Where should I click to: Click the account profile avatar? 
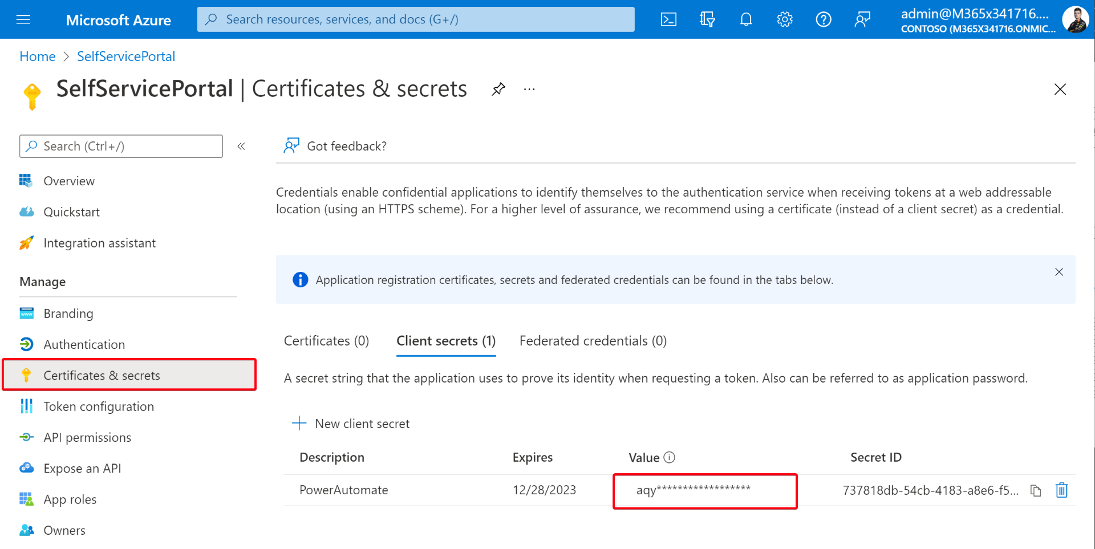coord(1076,19)
